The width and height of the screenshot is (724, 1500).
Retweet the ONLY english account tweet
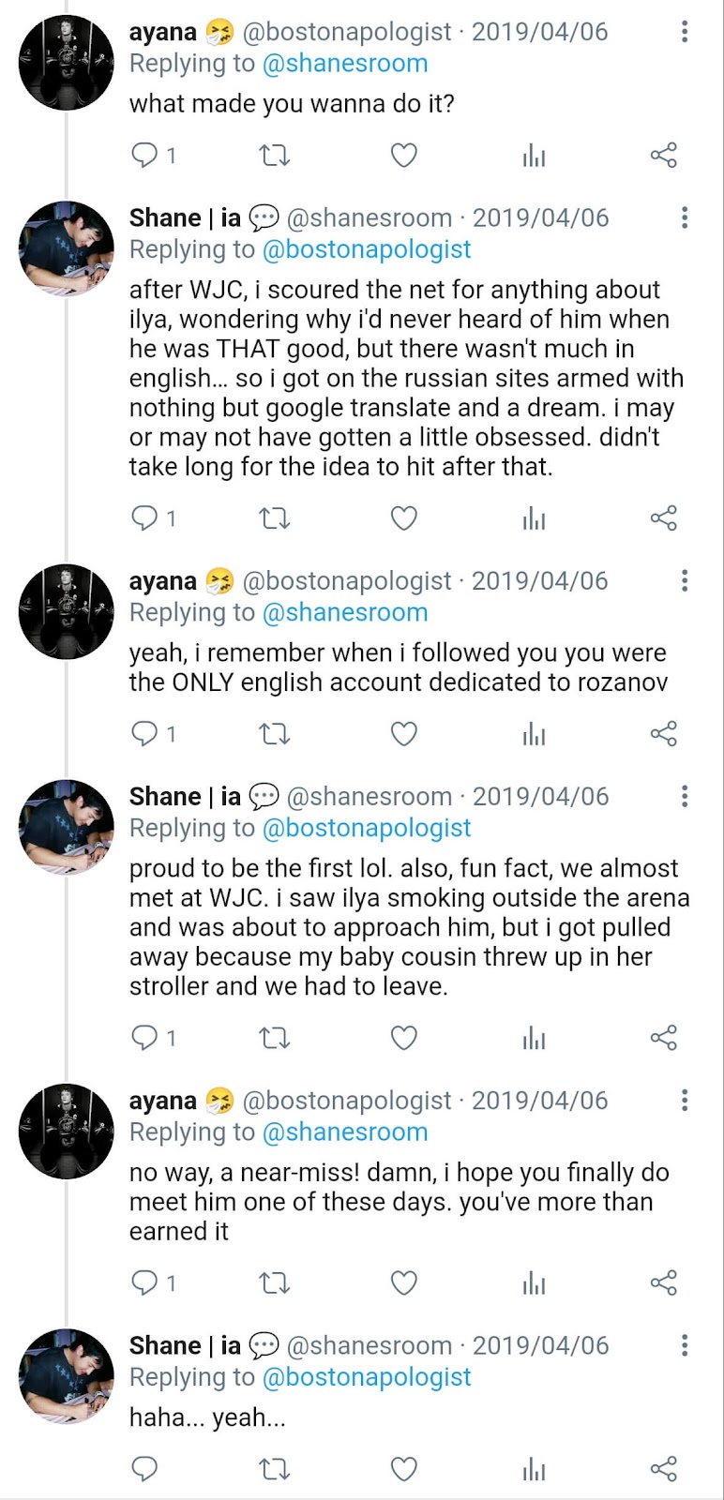tap(274, 734)
